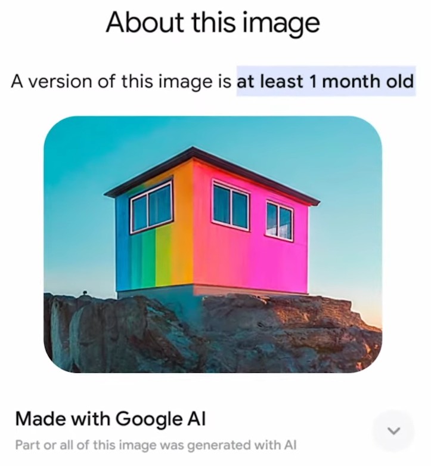Screen dimensions: 431x466
Task: Click the small rightmost window of the house
Action: tap(279, 221)
